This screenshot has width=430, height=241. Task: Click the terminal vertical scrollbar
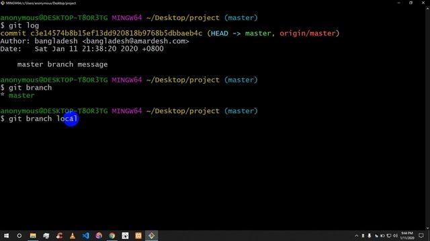tap(428, 118)
